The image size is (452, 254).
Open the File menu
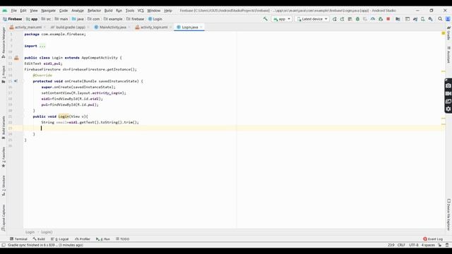click(14, 11)
